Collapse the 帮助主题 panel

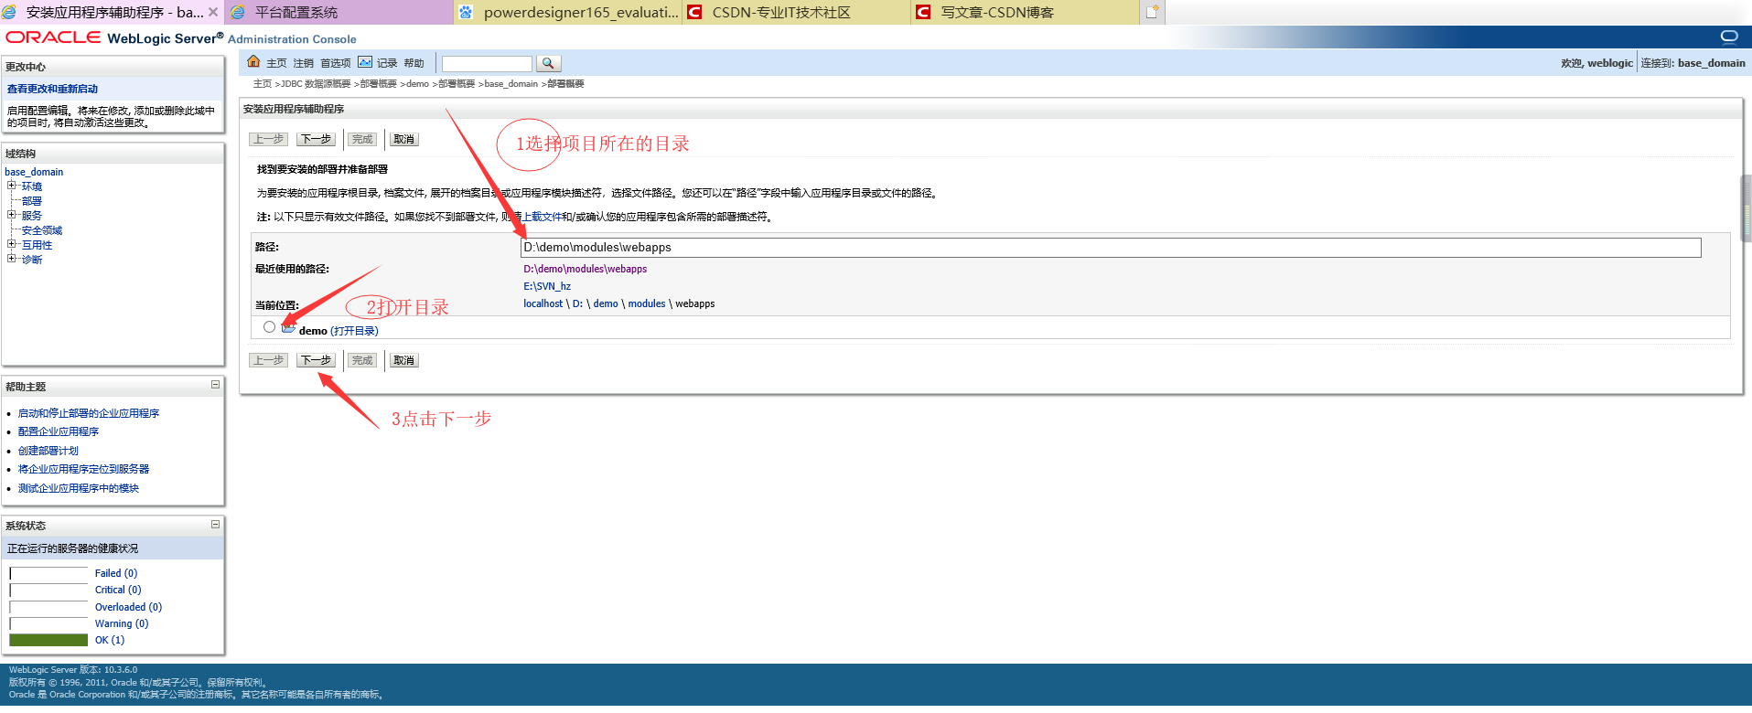point(215,385)
